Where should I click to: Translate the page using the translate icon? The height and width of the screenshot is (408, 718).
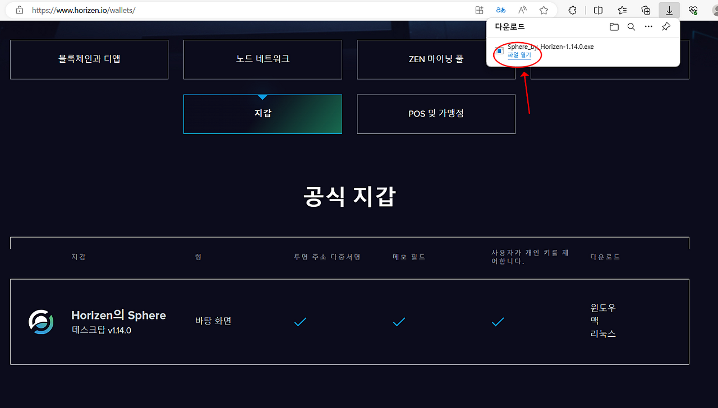point(500,10)
